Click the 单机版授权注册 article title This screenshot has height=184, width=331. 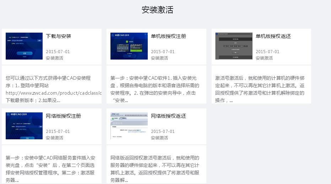click(x=168, y=36)
